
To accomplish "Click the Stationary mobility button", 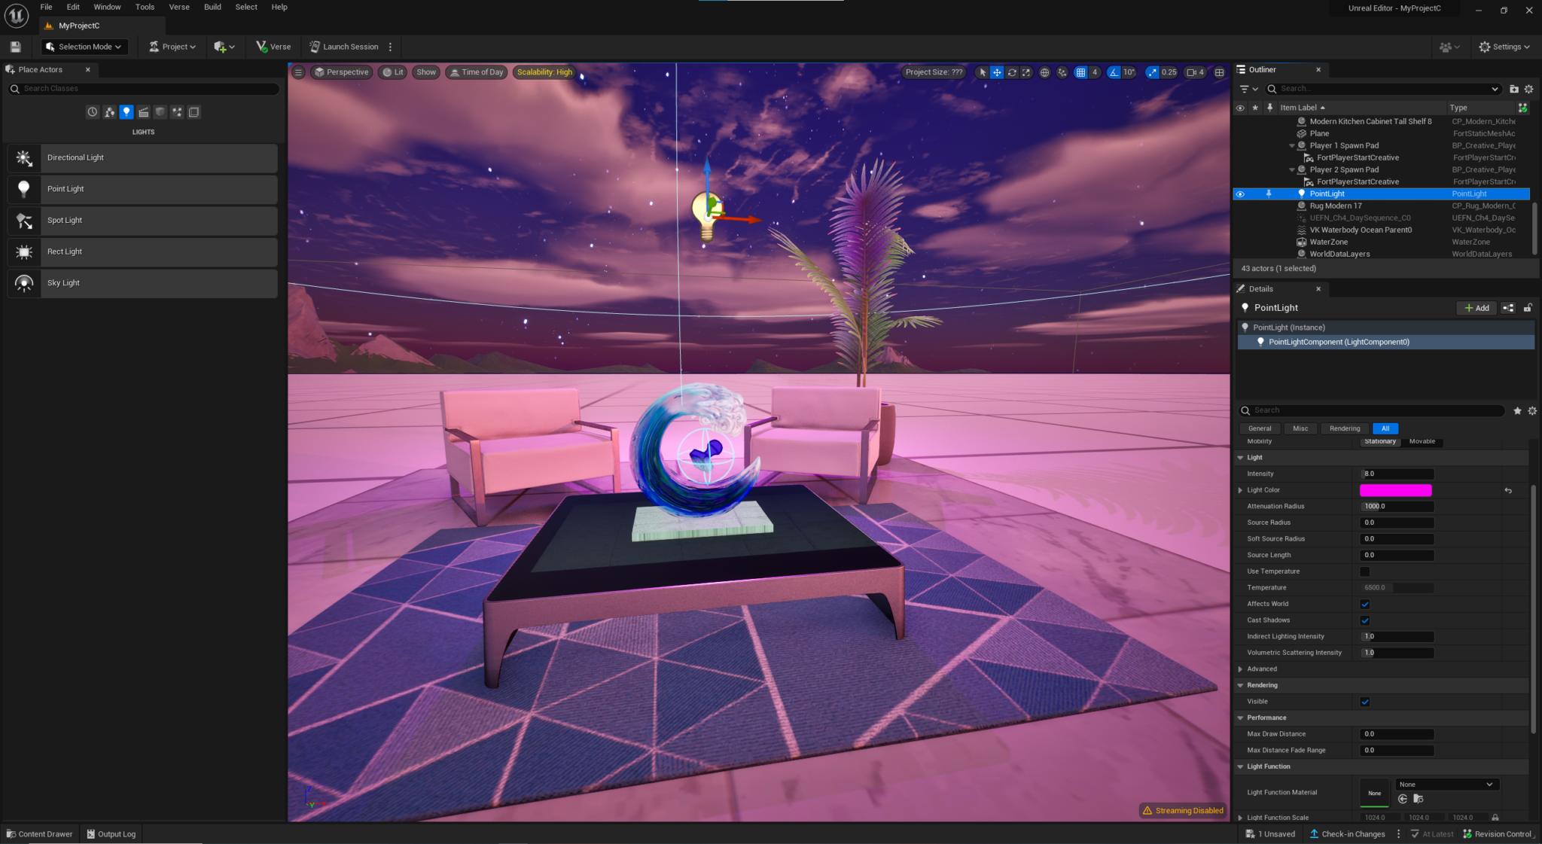I will (x=1379, y=440).
